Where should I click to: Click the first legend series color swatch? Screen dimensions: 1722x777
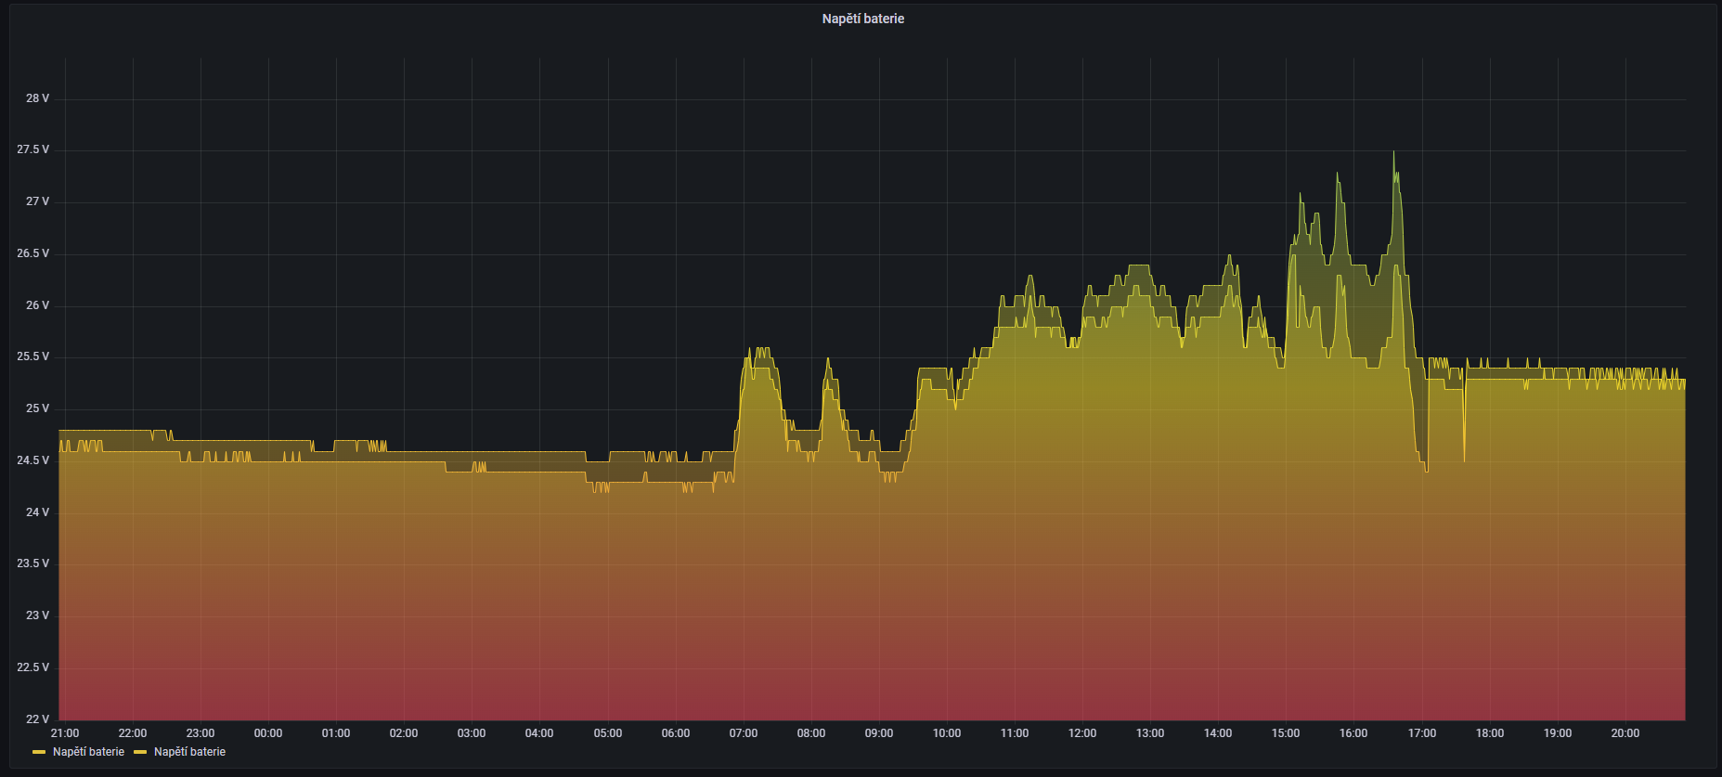(x=39, y=752)
